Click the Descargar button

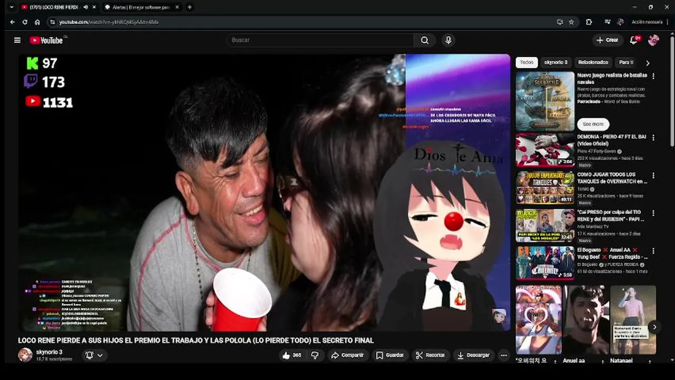(x=473, y=355)
